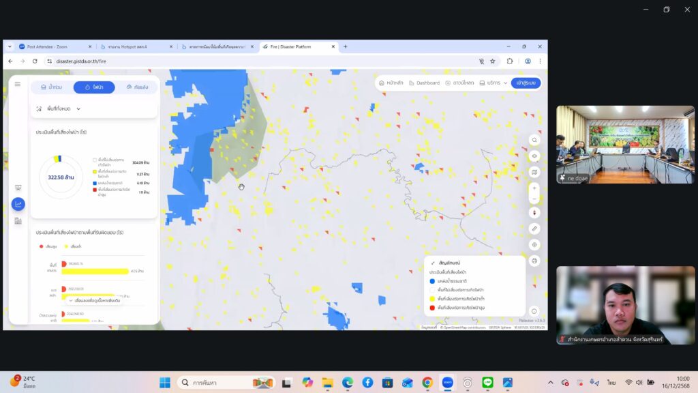Open the map search tool
This screenshot has height=393, width=698.
click(534, 140)
